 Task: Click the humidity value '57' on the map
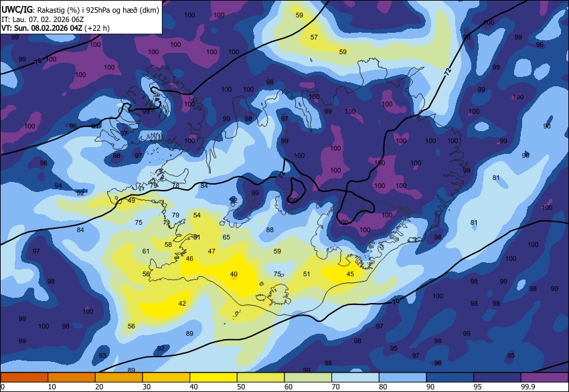314,37
